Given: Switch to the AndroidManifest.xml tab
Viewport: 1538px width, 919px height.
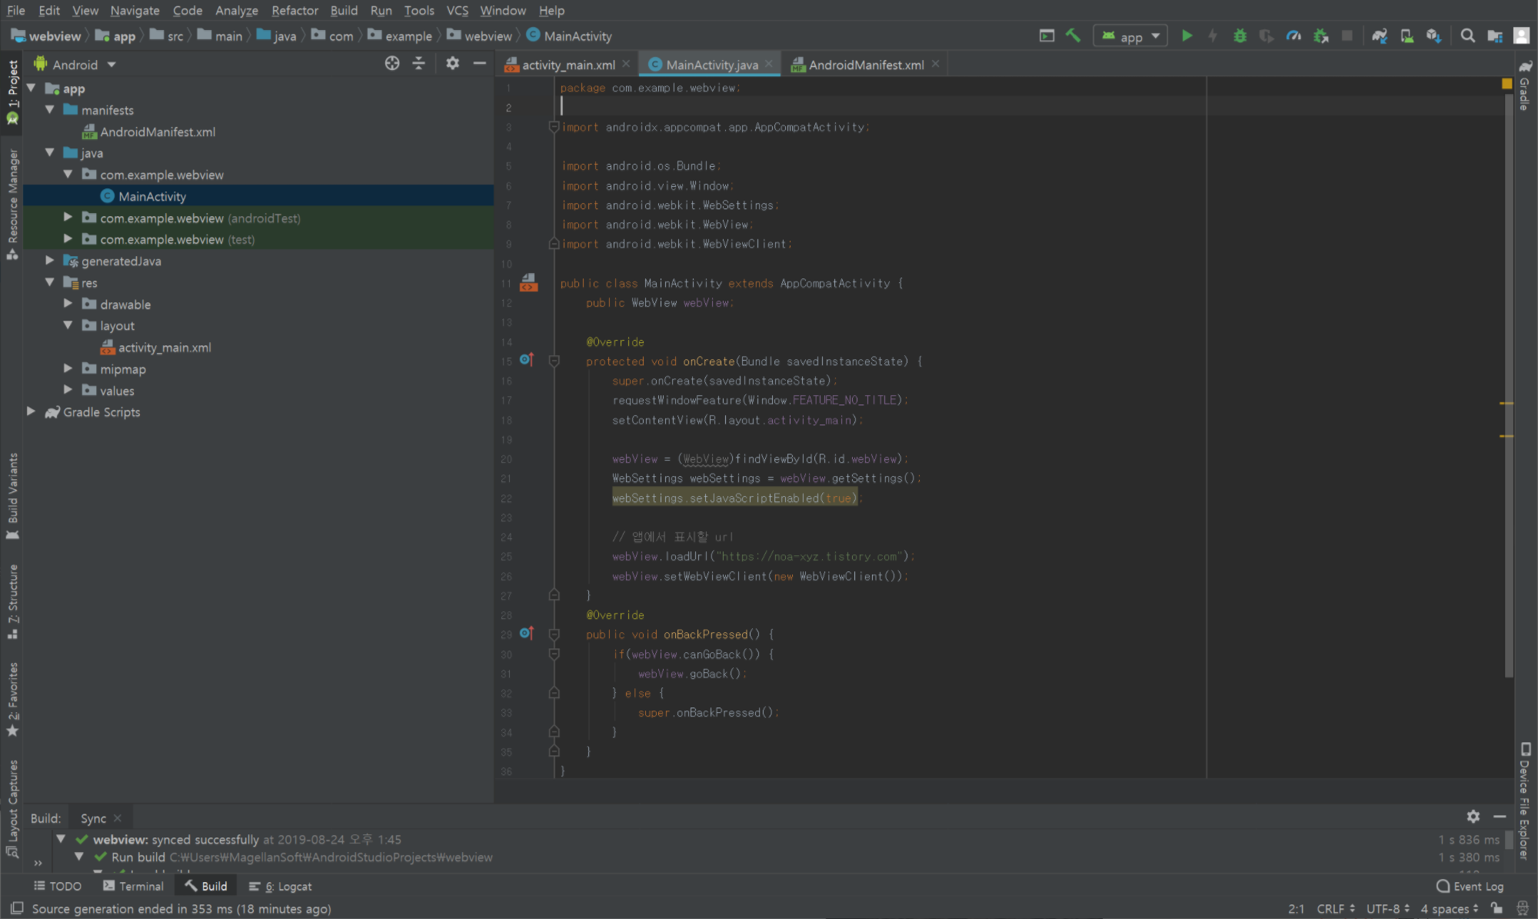Looking at the screenshot, I should [865, 65].
